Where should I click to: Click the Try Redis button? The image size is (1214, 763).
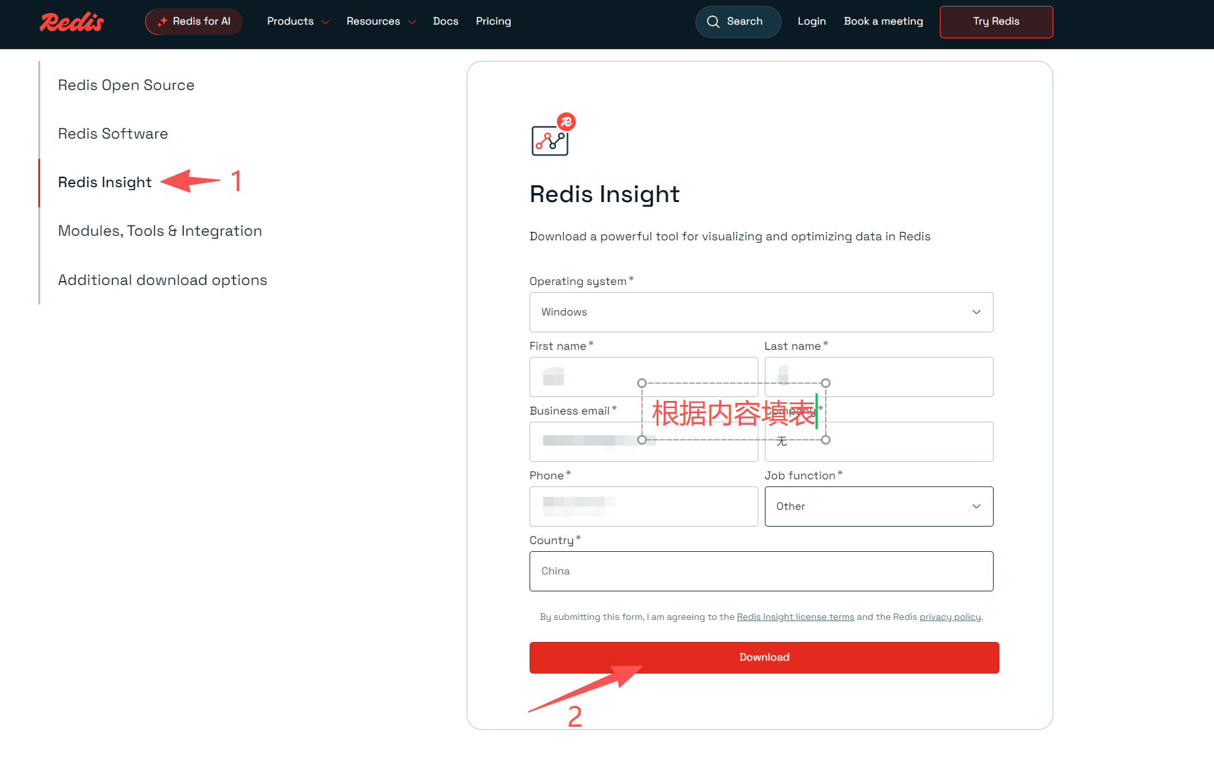click(x=996, y=21)
